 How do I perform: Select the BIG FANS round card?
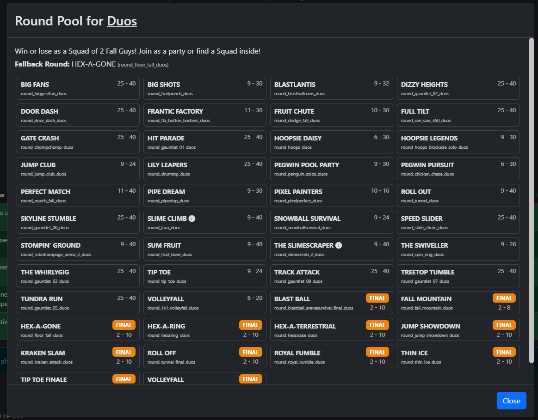(78, 88)
